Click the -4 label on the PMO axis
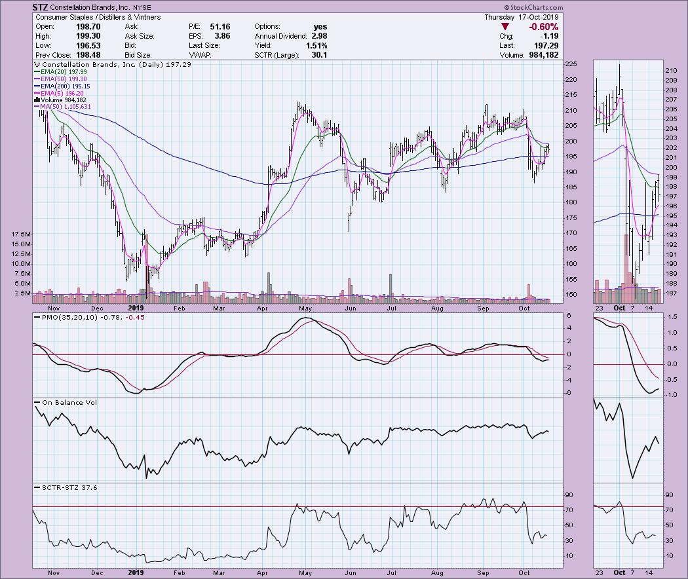688x579 pixels. tap(568, 381)
